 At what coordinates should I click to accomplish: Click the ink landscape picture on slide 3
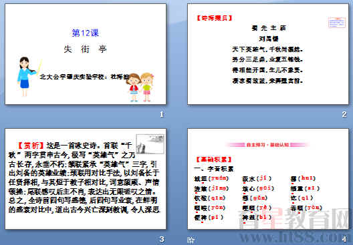(x=150, y=144)
